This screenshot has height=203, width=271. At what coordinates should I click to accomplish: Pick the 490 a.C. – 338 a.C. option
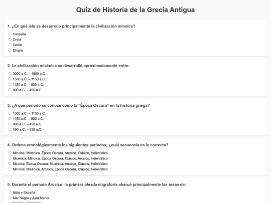[x=10, y=129]
